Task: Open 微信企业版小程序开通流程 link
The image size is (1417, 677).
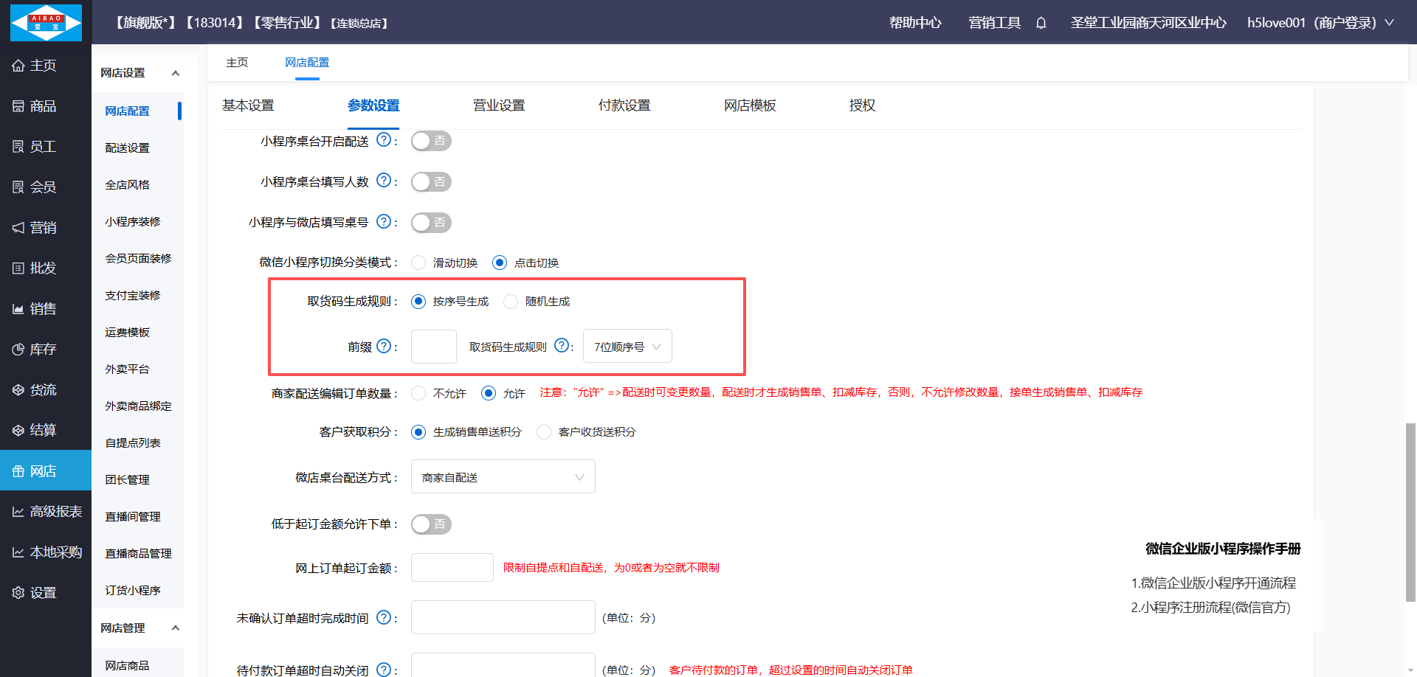Action: 1213,583
